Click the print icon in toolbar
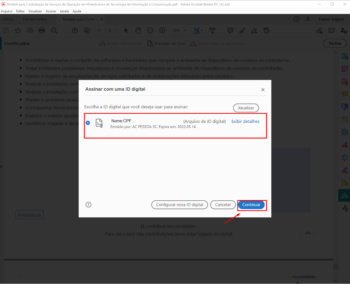The image size is (350, 284). (42, 30)
